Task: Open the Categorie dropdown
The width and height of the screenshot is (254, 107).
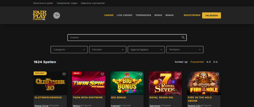Action: coord(69,50)
